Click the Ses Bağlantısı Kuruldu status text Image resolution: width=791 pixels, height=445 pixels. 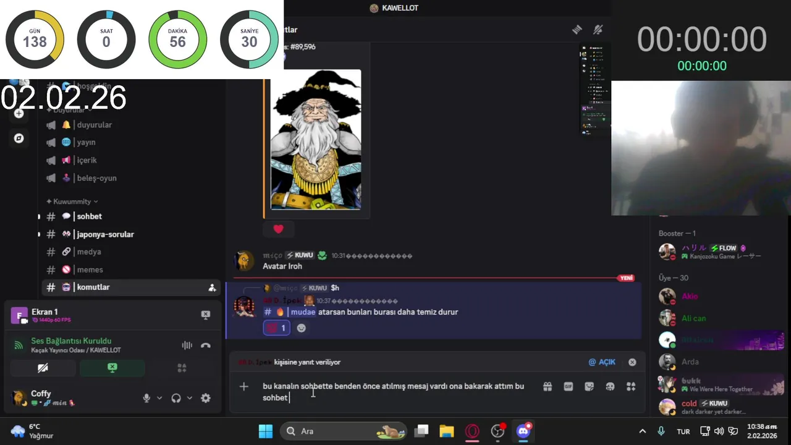point(71,341)
